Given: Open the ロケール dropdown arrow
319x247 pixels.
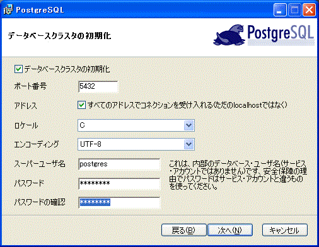Looking at the screenshot, I should tap(188, 125).
